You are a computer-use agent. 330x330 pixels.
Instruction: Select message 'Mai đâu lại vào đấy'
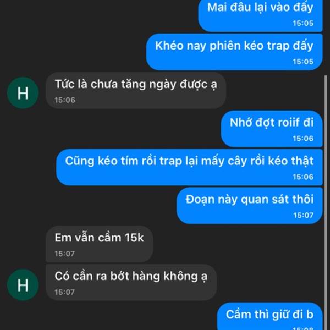[260, 15]
